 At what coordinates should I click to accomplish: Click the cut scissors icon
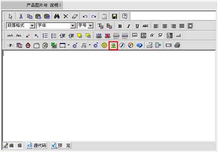(21, 16)
